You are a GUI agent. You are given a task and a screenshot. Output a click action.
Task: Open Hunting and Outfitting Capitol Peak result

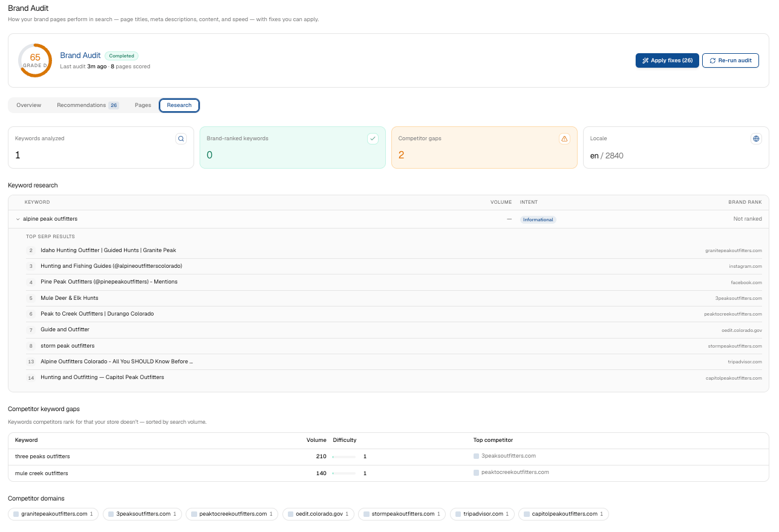click(x=102, y=377)
